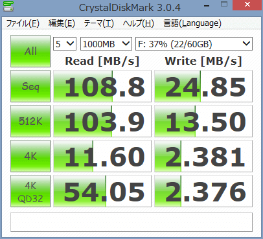263x239 pixels.
Task: Select the 512K read result 103.9
Action: 102,121
